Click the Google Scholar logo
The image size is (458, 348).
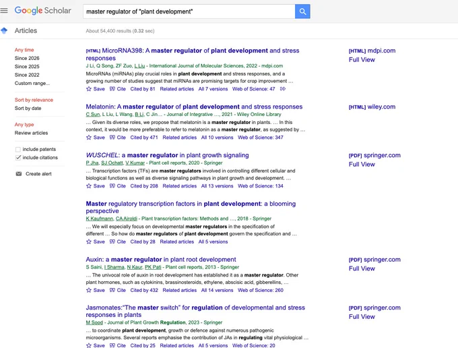(x=43, y=11)
